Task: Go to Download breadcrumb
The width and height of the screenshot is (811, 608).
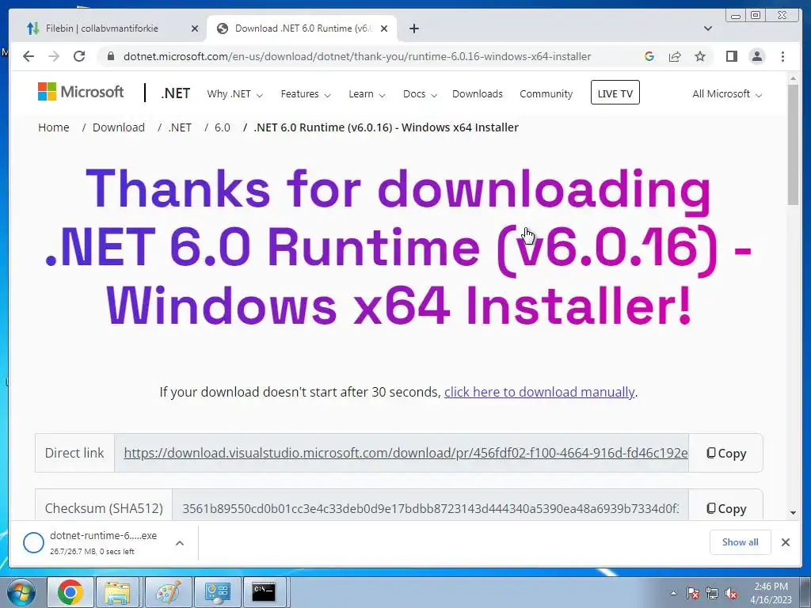Action: [119, 127]
